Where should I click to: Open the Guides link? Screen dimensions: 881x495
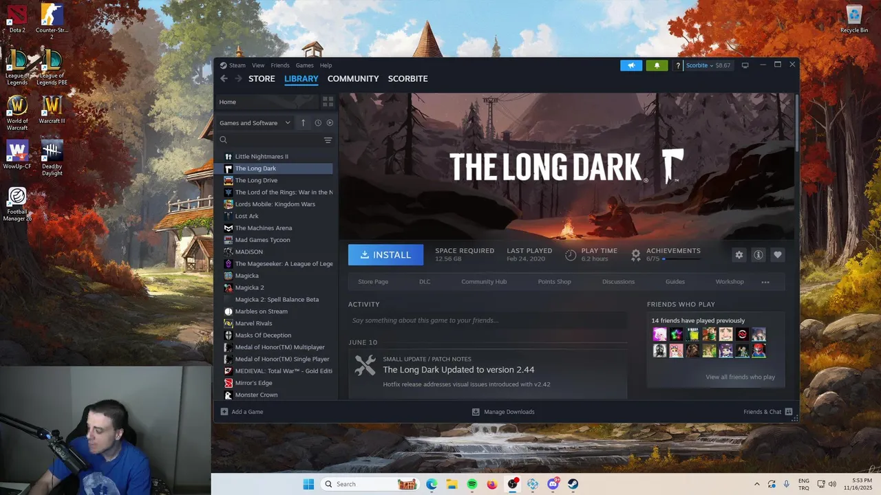tap(675, 282)
